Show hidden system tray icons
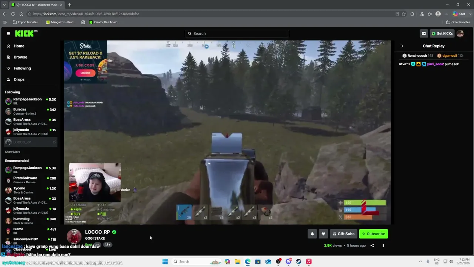Viewport: 474px width, 267px height. 420,261
